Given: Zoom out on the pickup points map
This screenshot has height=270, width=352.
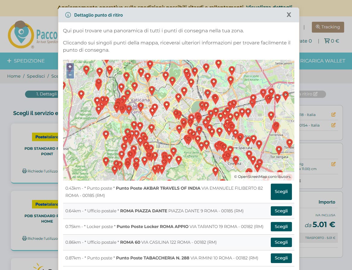Looking at the screenshot, I should click(70, 75).
